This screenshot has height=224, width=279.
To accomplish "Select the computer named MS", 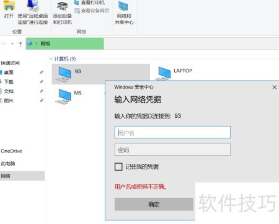I will point(69,96).
